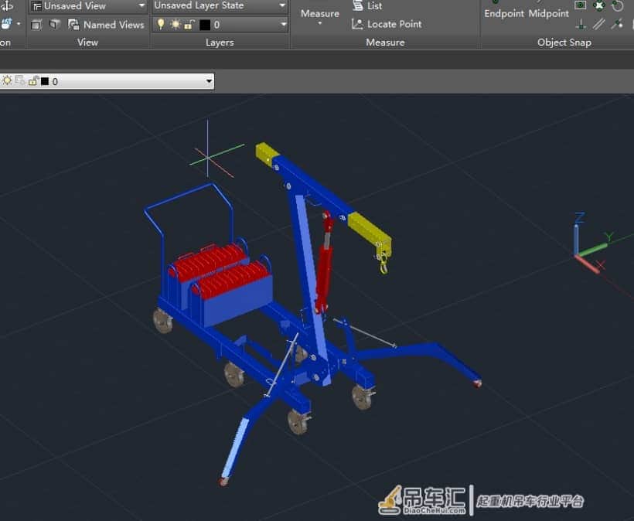Click the 3D orbit icon at top-left
Image resolution: width=634 pixels, height=521 pixels.
(7, 5)
